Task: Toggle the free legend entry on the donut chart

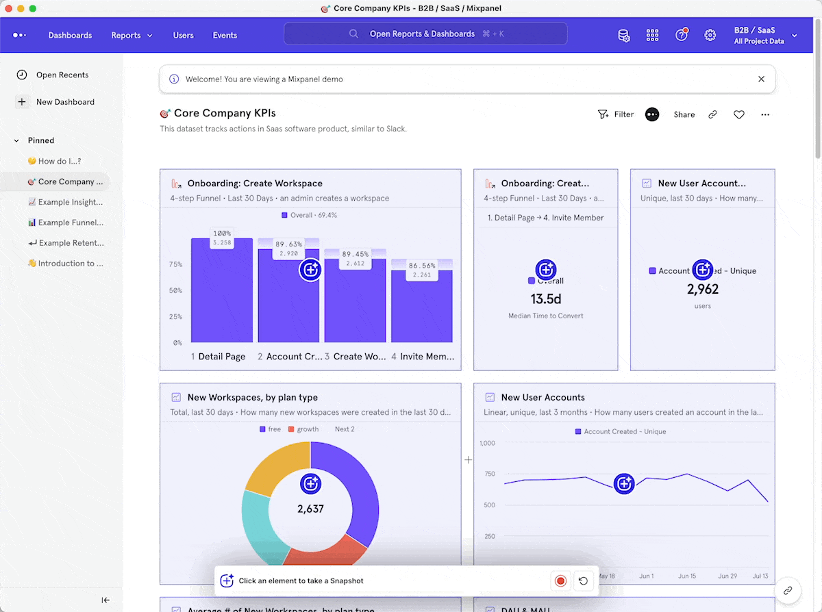Action: (x=271, y=429)
